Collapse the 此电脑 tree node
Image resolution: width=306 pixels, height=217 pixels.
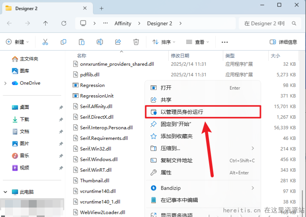5,192
